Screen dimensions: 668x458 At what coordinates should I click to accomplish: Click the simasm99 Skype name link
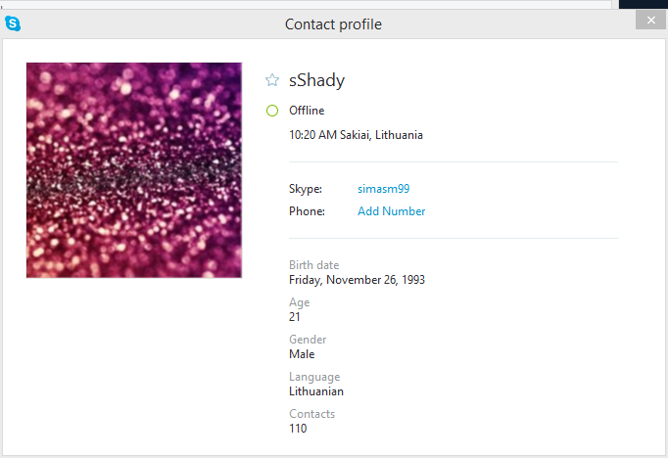[x=383, y=189]
